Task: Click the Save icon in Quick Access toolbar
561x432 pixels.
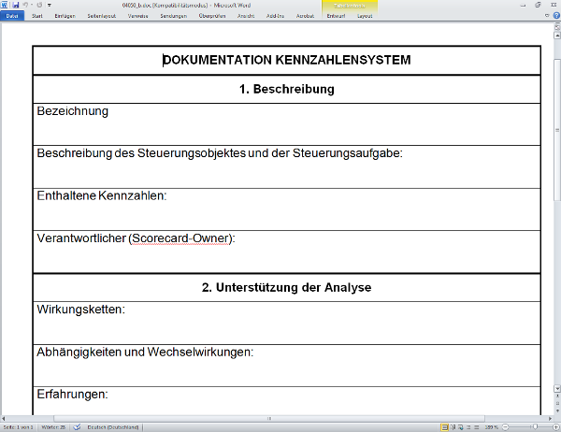Action: (16, 5)
